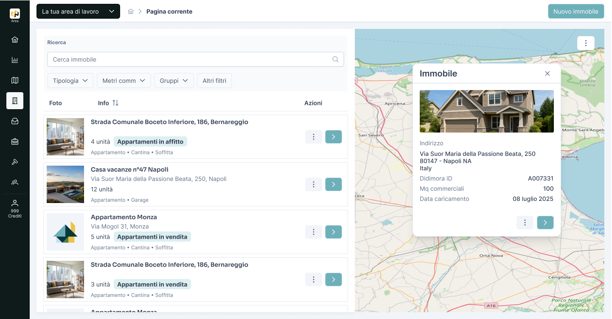The image size is (612, 319).
Task: Open Casa vacanze n°47 Napoli arrow
Action: click(x=334, y=184)
